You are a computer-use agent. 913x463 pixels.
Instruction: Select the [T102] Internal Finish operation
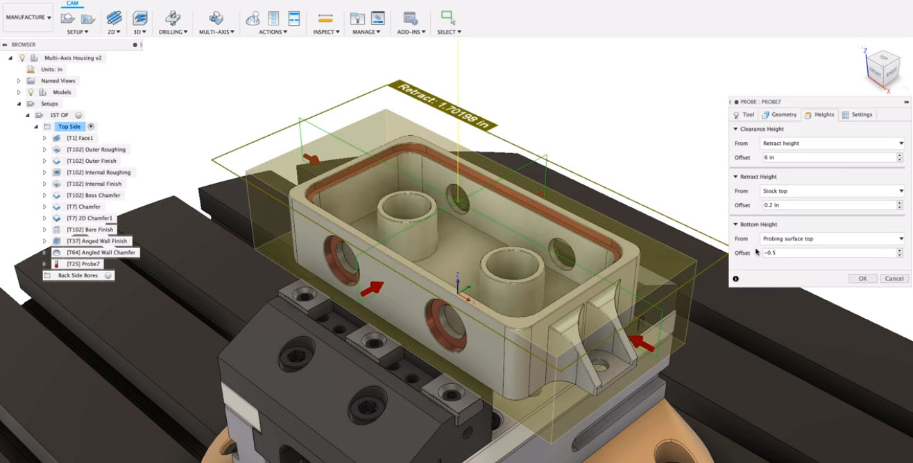coord(94,184)
